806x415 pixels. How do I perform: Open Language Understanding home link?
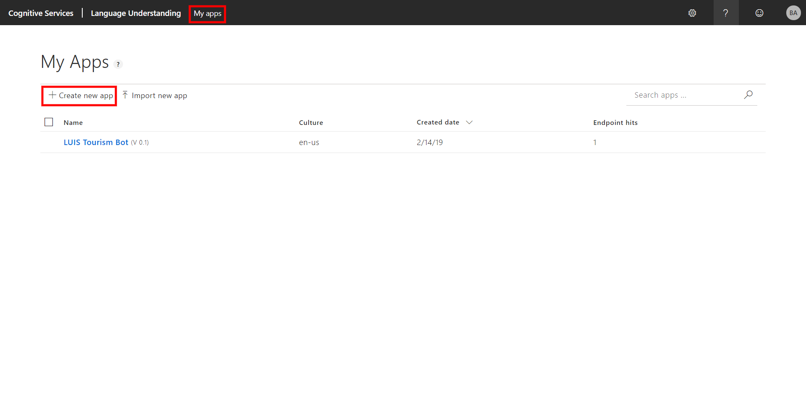pyautogui.click(x=136, y=13)
